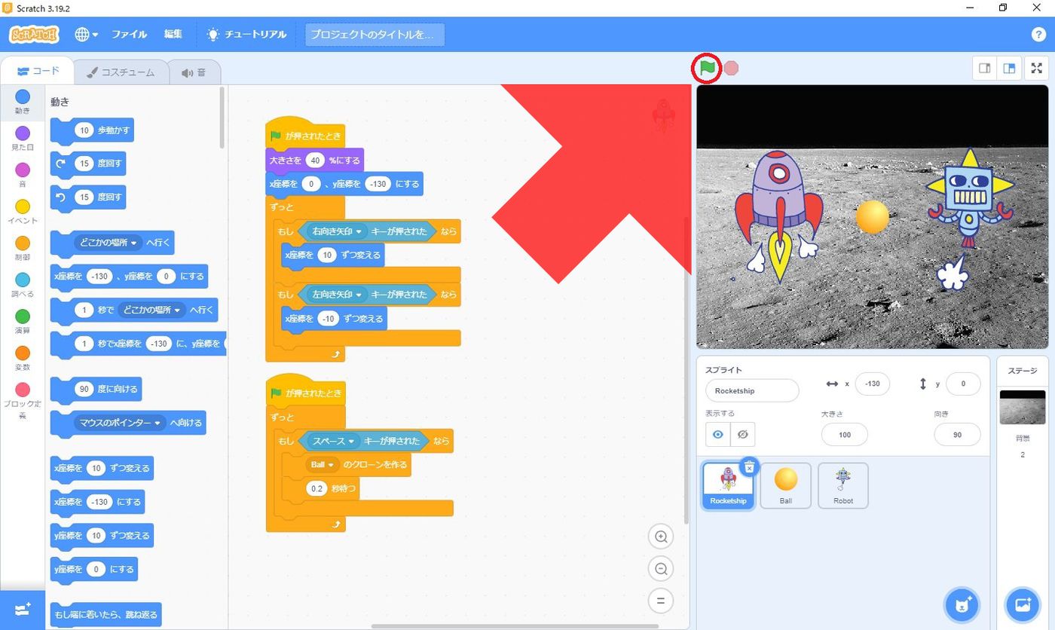Click the 10歩動かす block
The image size is (1055, 630).
pyautogui.click(x=92, y=130)
